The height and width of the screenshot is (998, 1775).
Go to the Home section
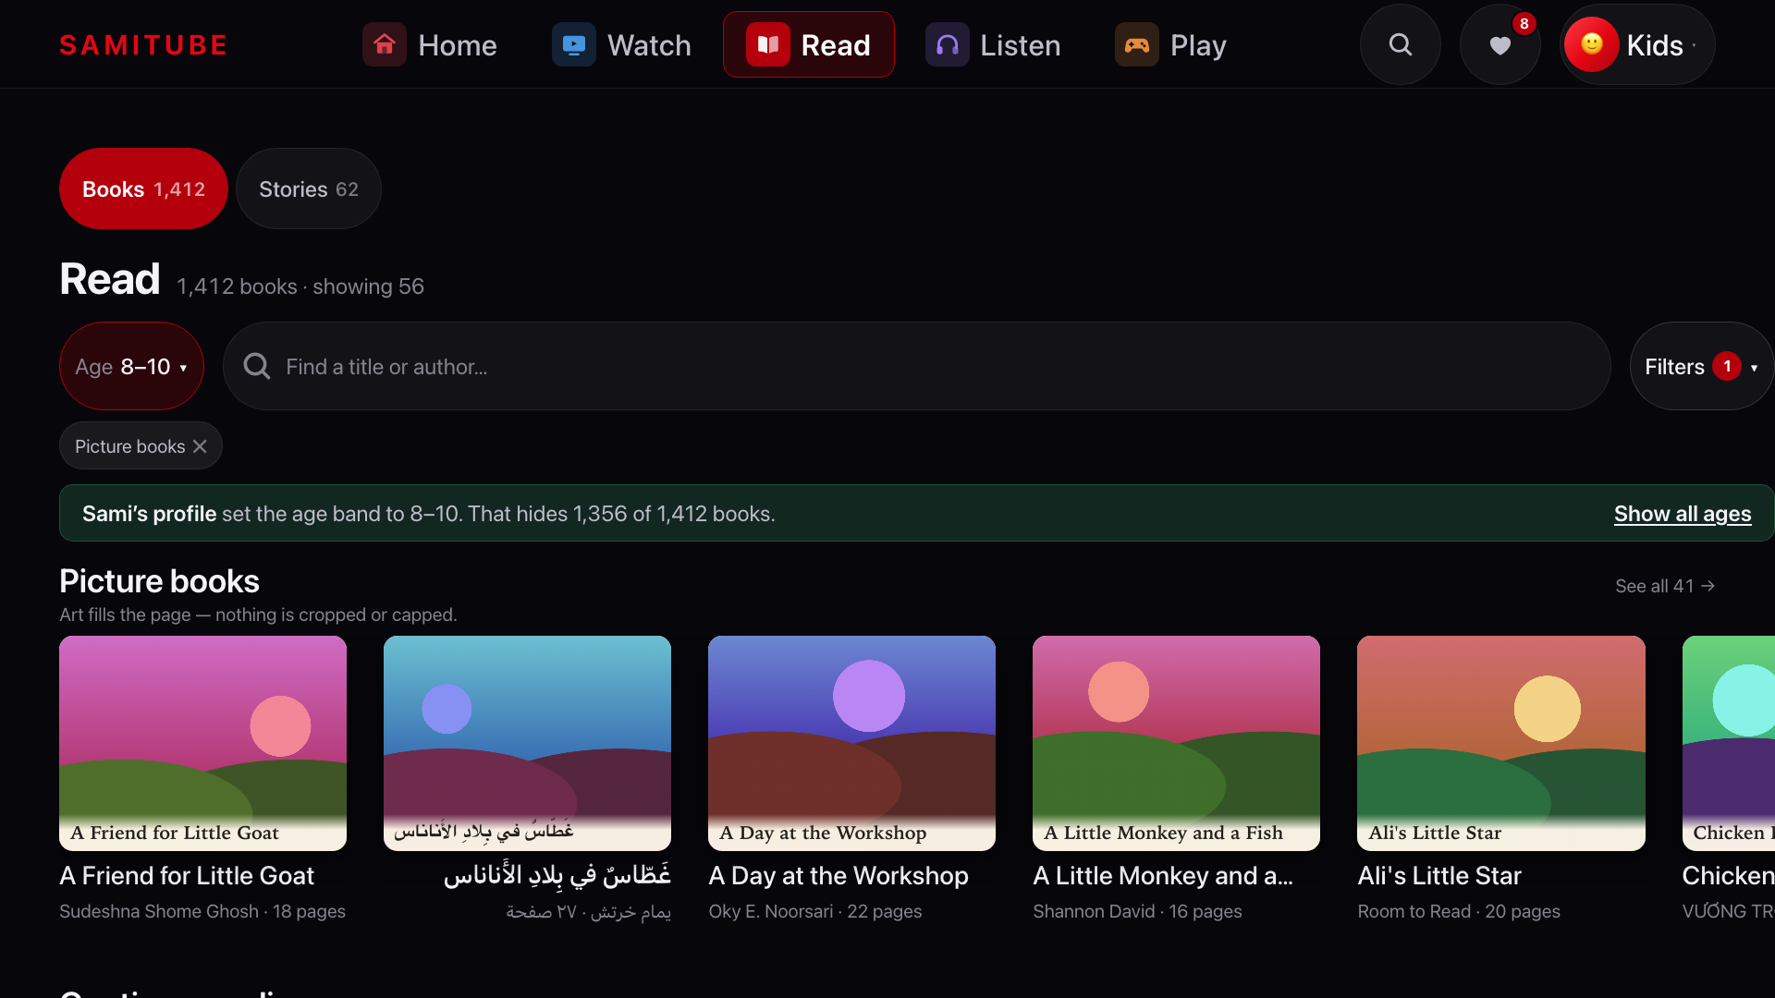[430, 44]
